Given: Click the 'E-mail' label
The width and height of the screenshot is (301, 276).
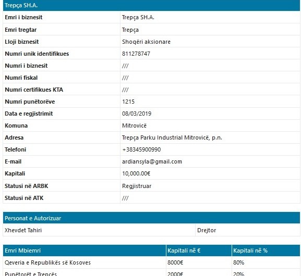Looking at the screenshot, I should [x=13, y=161].
